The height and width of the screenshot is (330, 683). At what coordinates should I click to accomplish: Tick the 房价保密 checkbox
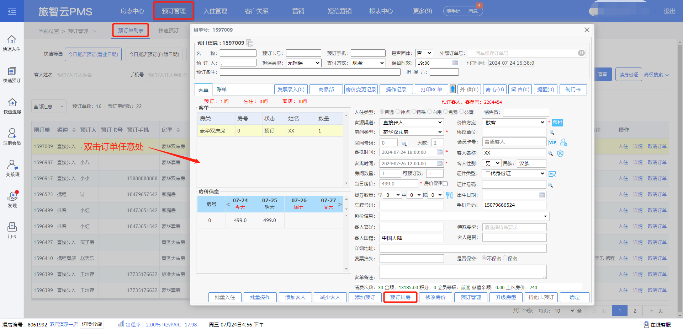(445, 184)
